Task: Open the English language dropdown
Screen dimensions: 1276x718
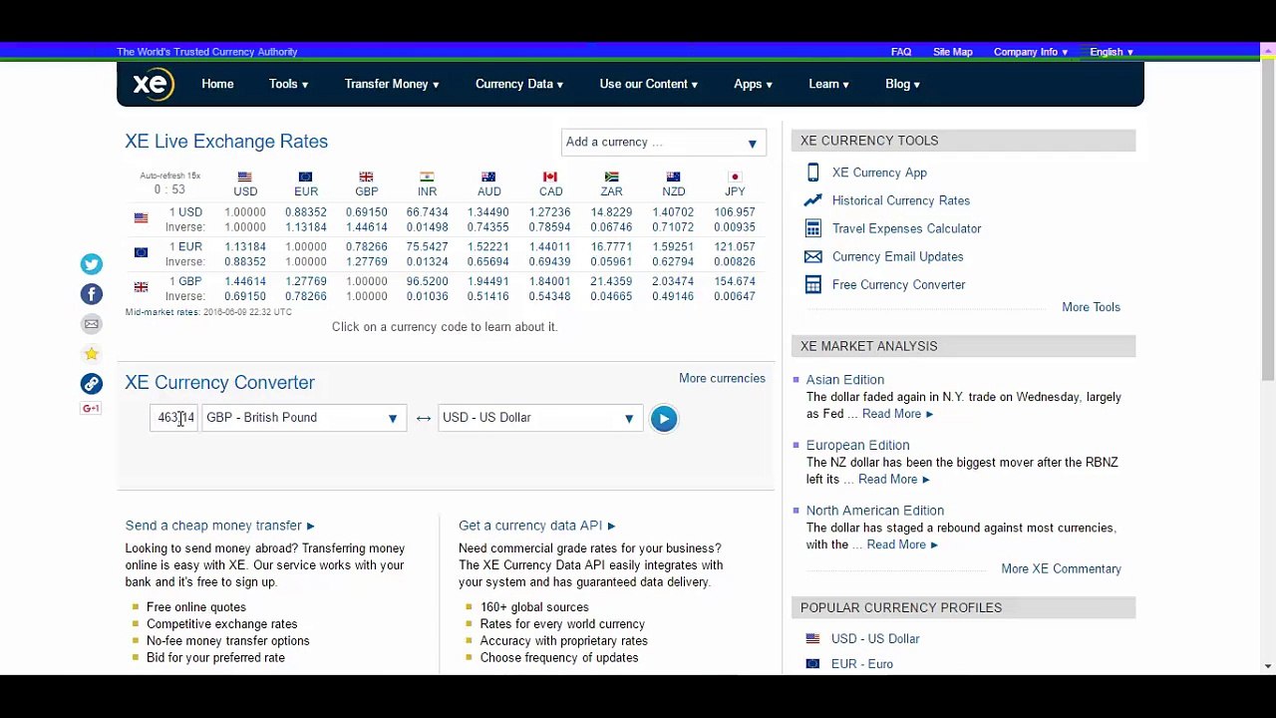Action: point(1112,52)
